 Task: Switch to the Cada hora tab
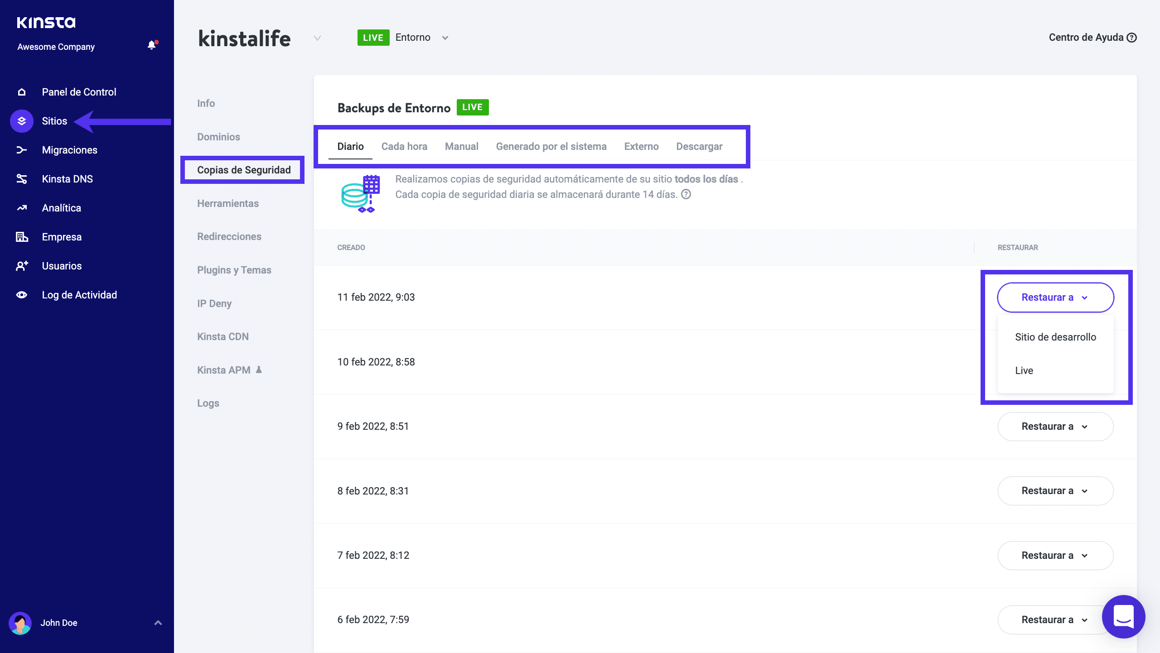404,146
